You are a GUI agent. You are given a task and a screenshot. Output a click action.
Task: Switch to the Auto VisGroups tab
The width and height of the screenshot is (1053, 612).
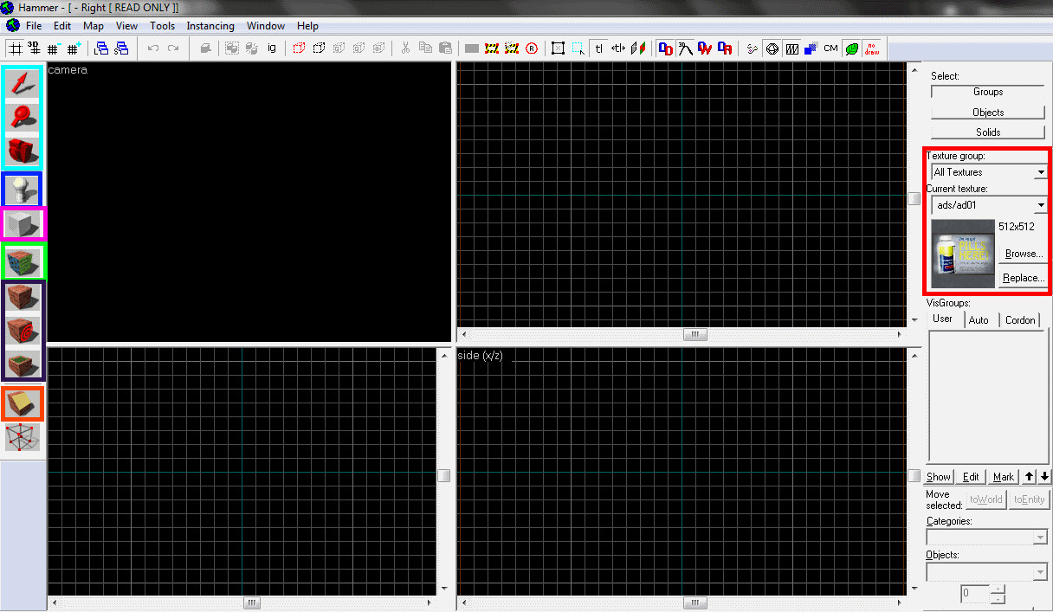point(979,319)
